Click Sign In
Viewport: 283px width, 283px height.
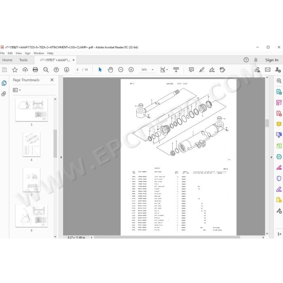tap(272, 60)
